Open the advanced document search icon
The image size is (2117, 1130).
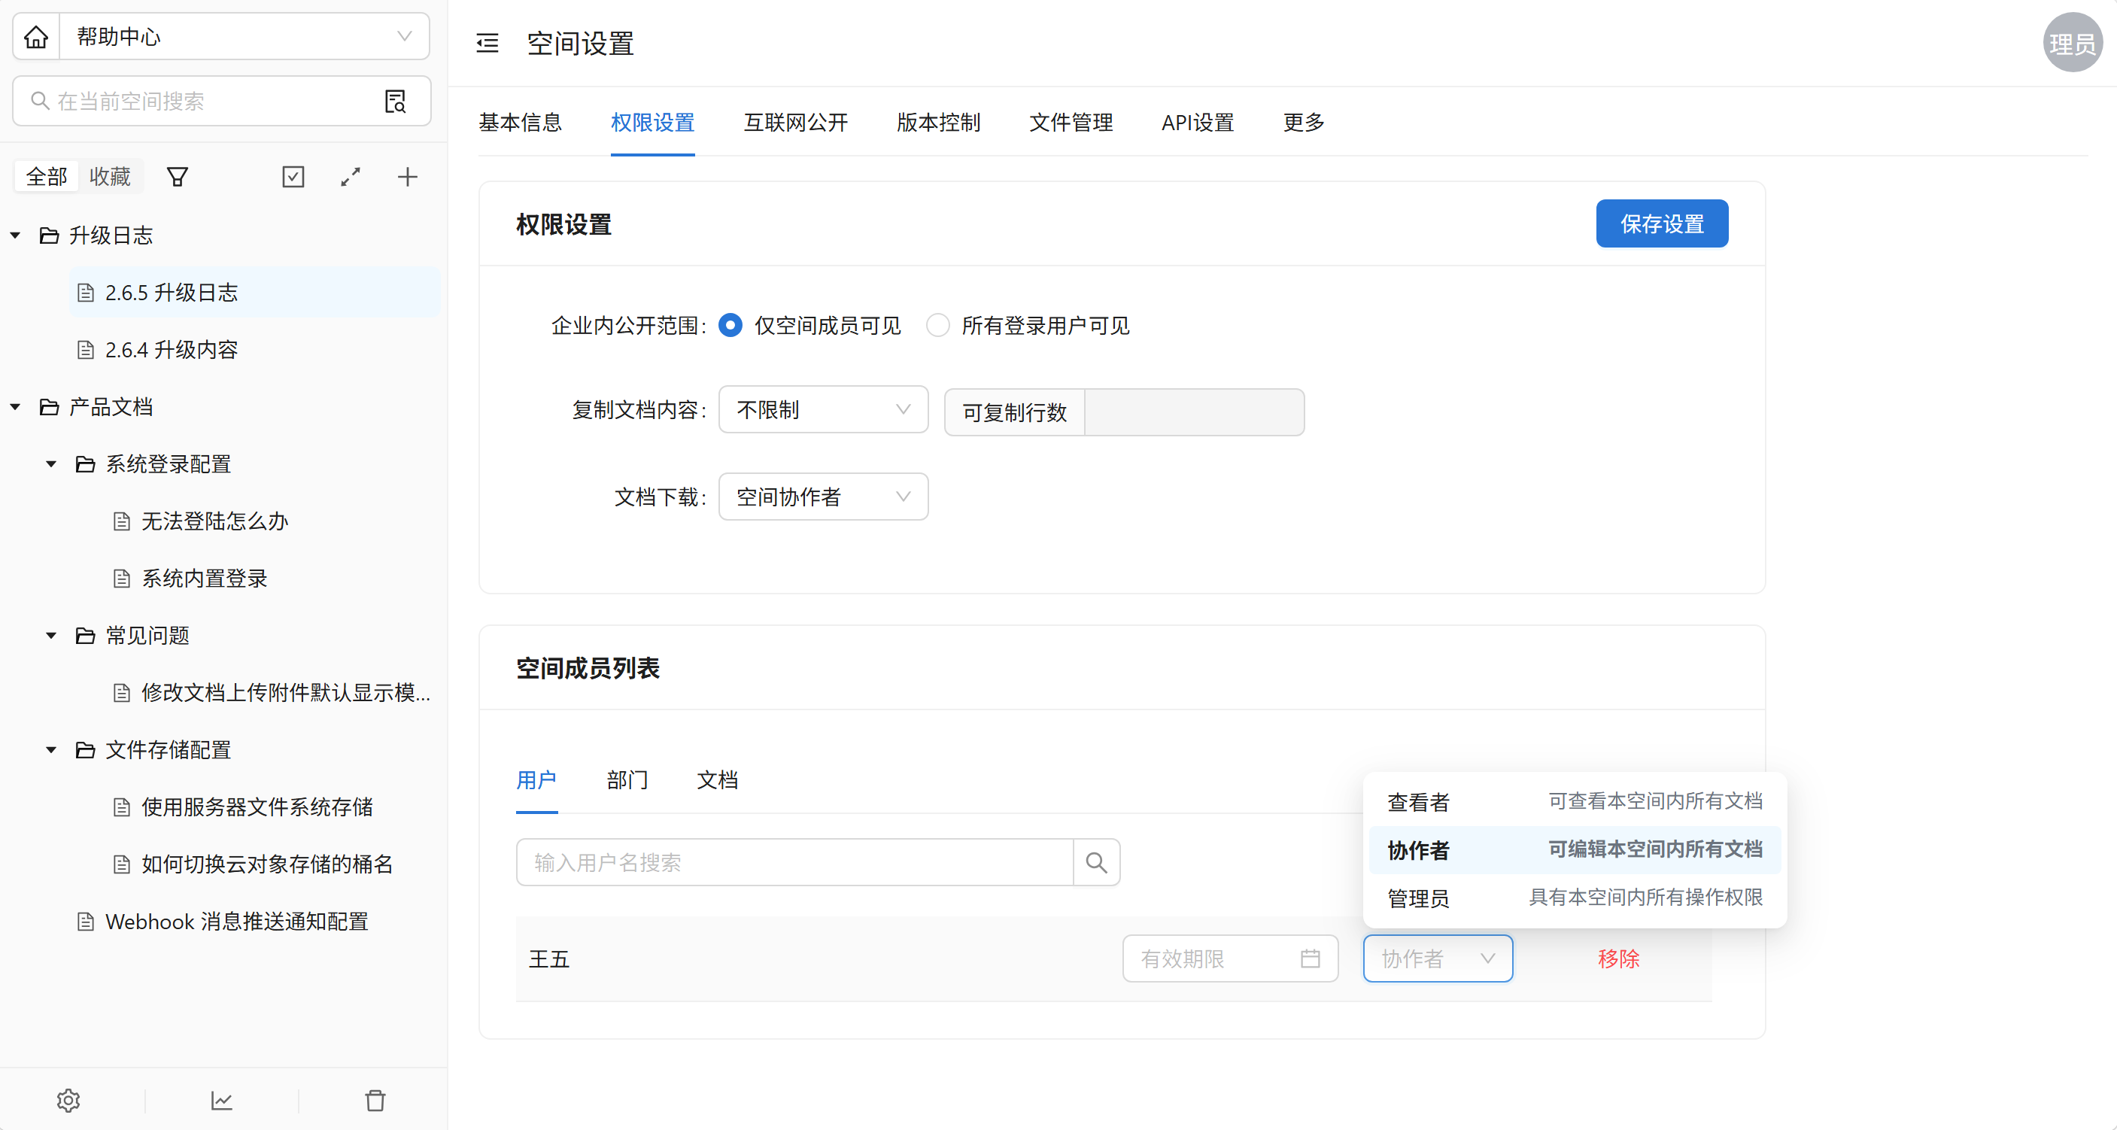coord(395,101)
